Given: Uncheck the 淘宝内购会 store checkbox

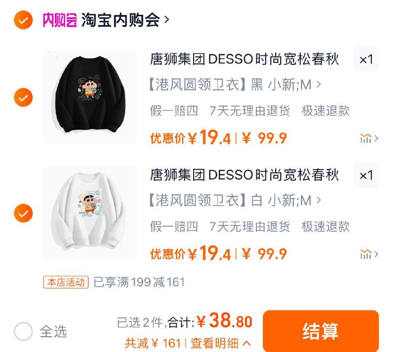Looking at the screenshot, I should [23, 20].
